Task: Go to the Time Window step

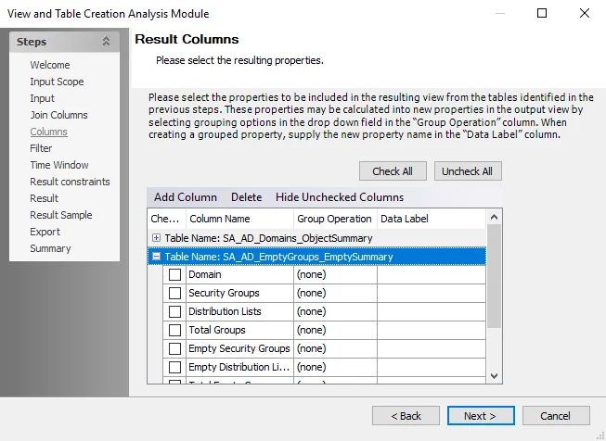Action: pos(59,165)
